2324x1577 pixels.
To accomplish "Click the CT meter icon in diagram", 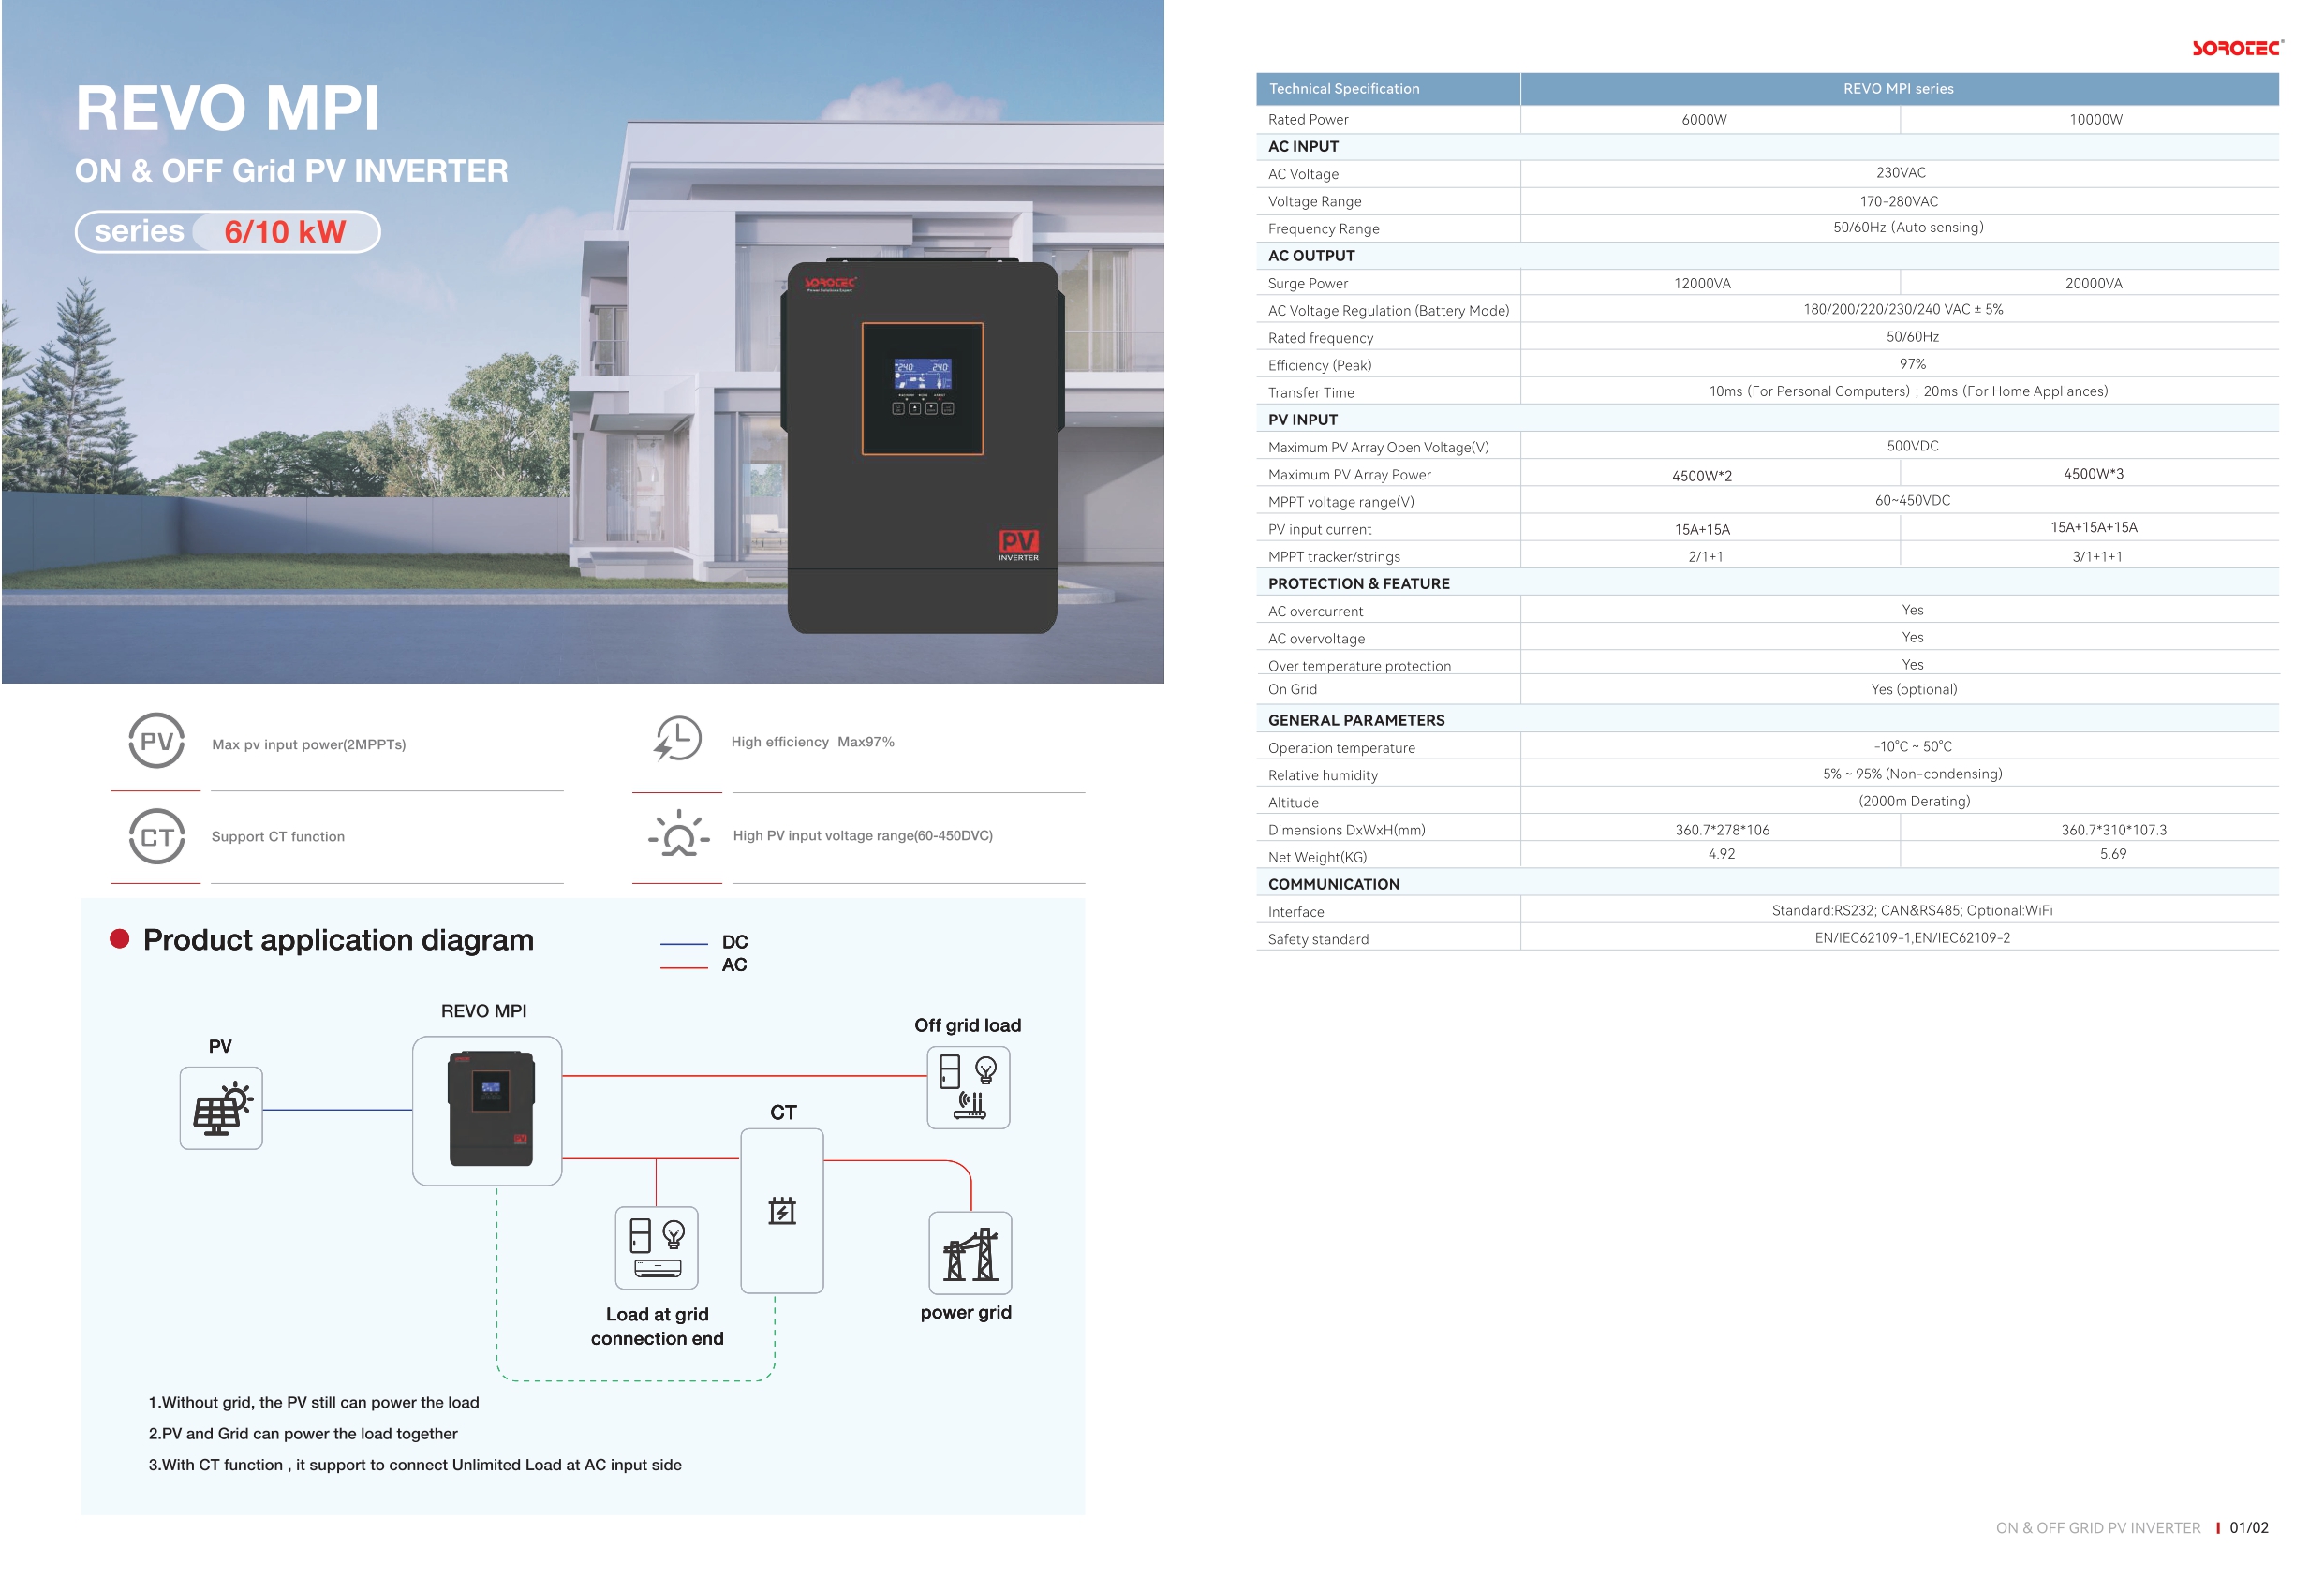I will [782, 1211].
